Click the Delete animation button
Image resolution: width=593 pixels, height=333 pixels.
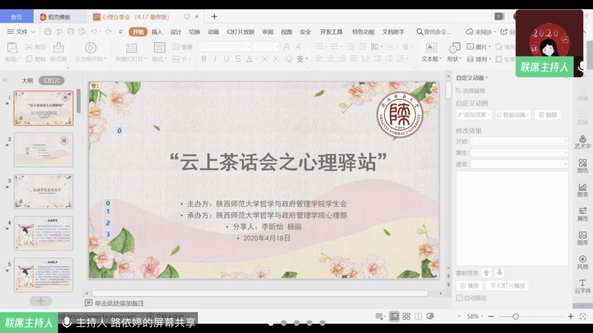point(548,115)
